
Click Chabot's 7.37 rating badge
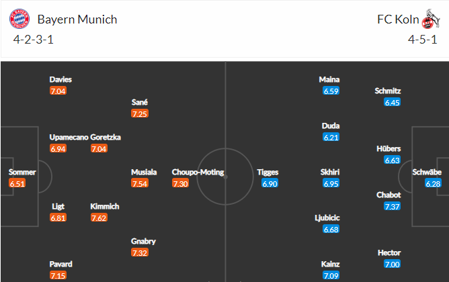pos(392,206)
